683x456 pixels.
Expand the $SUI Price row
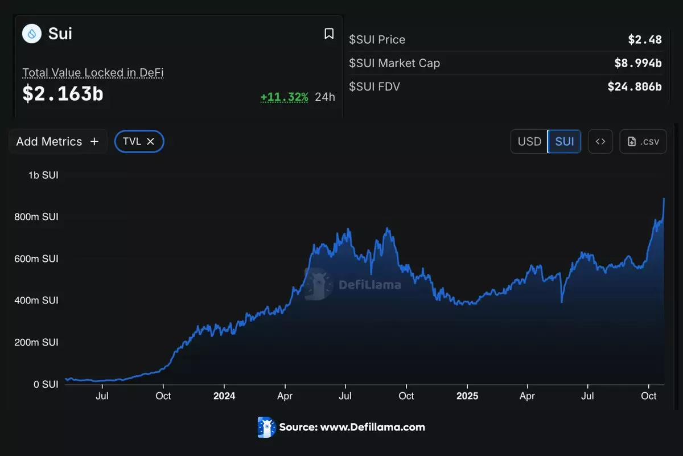505,40
